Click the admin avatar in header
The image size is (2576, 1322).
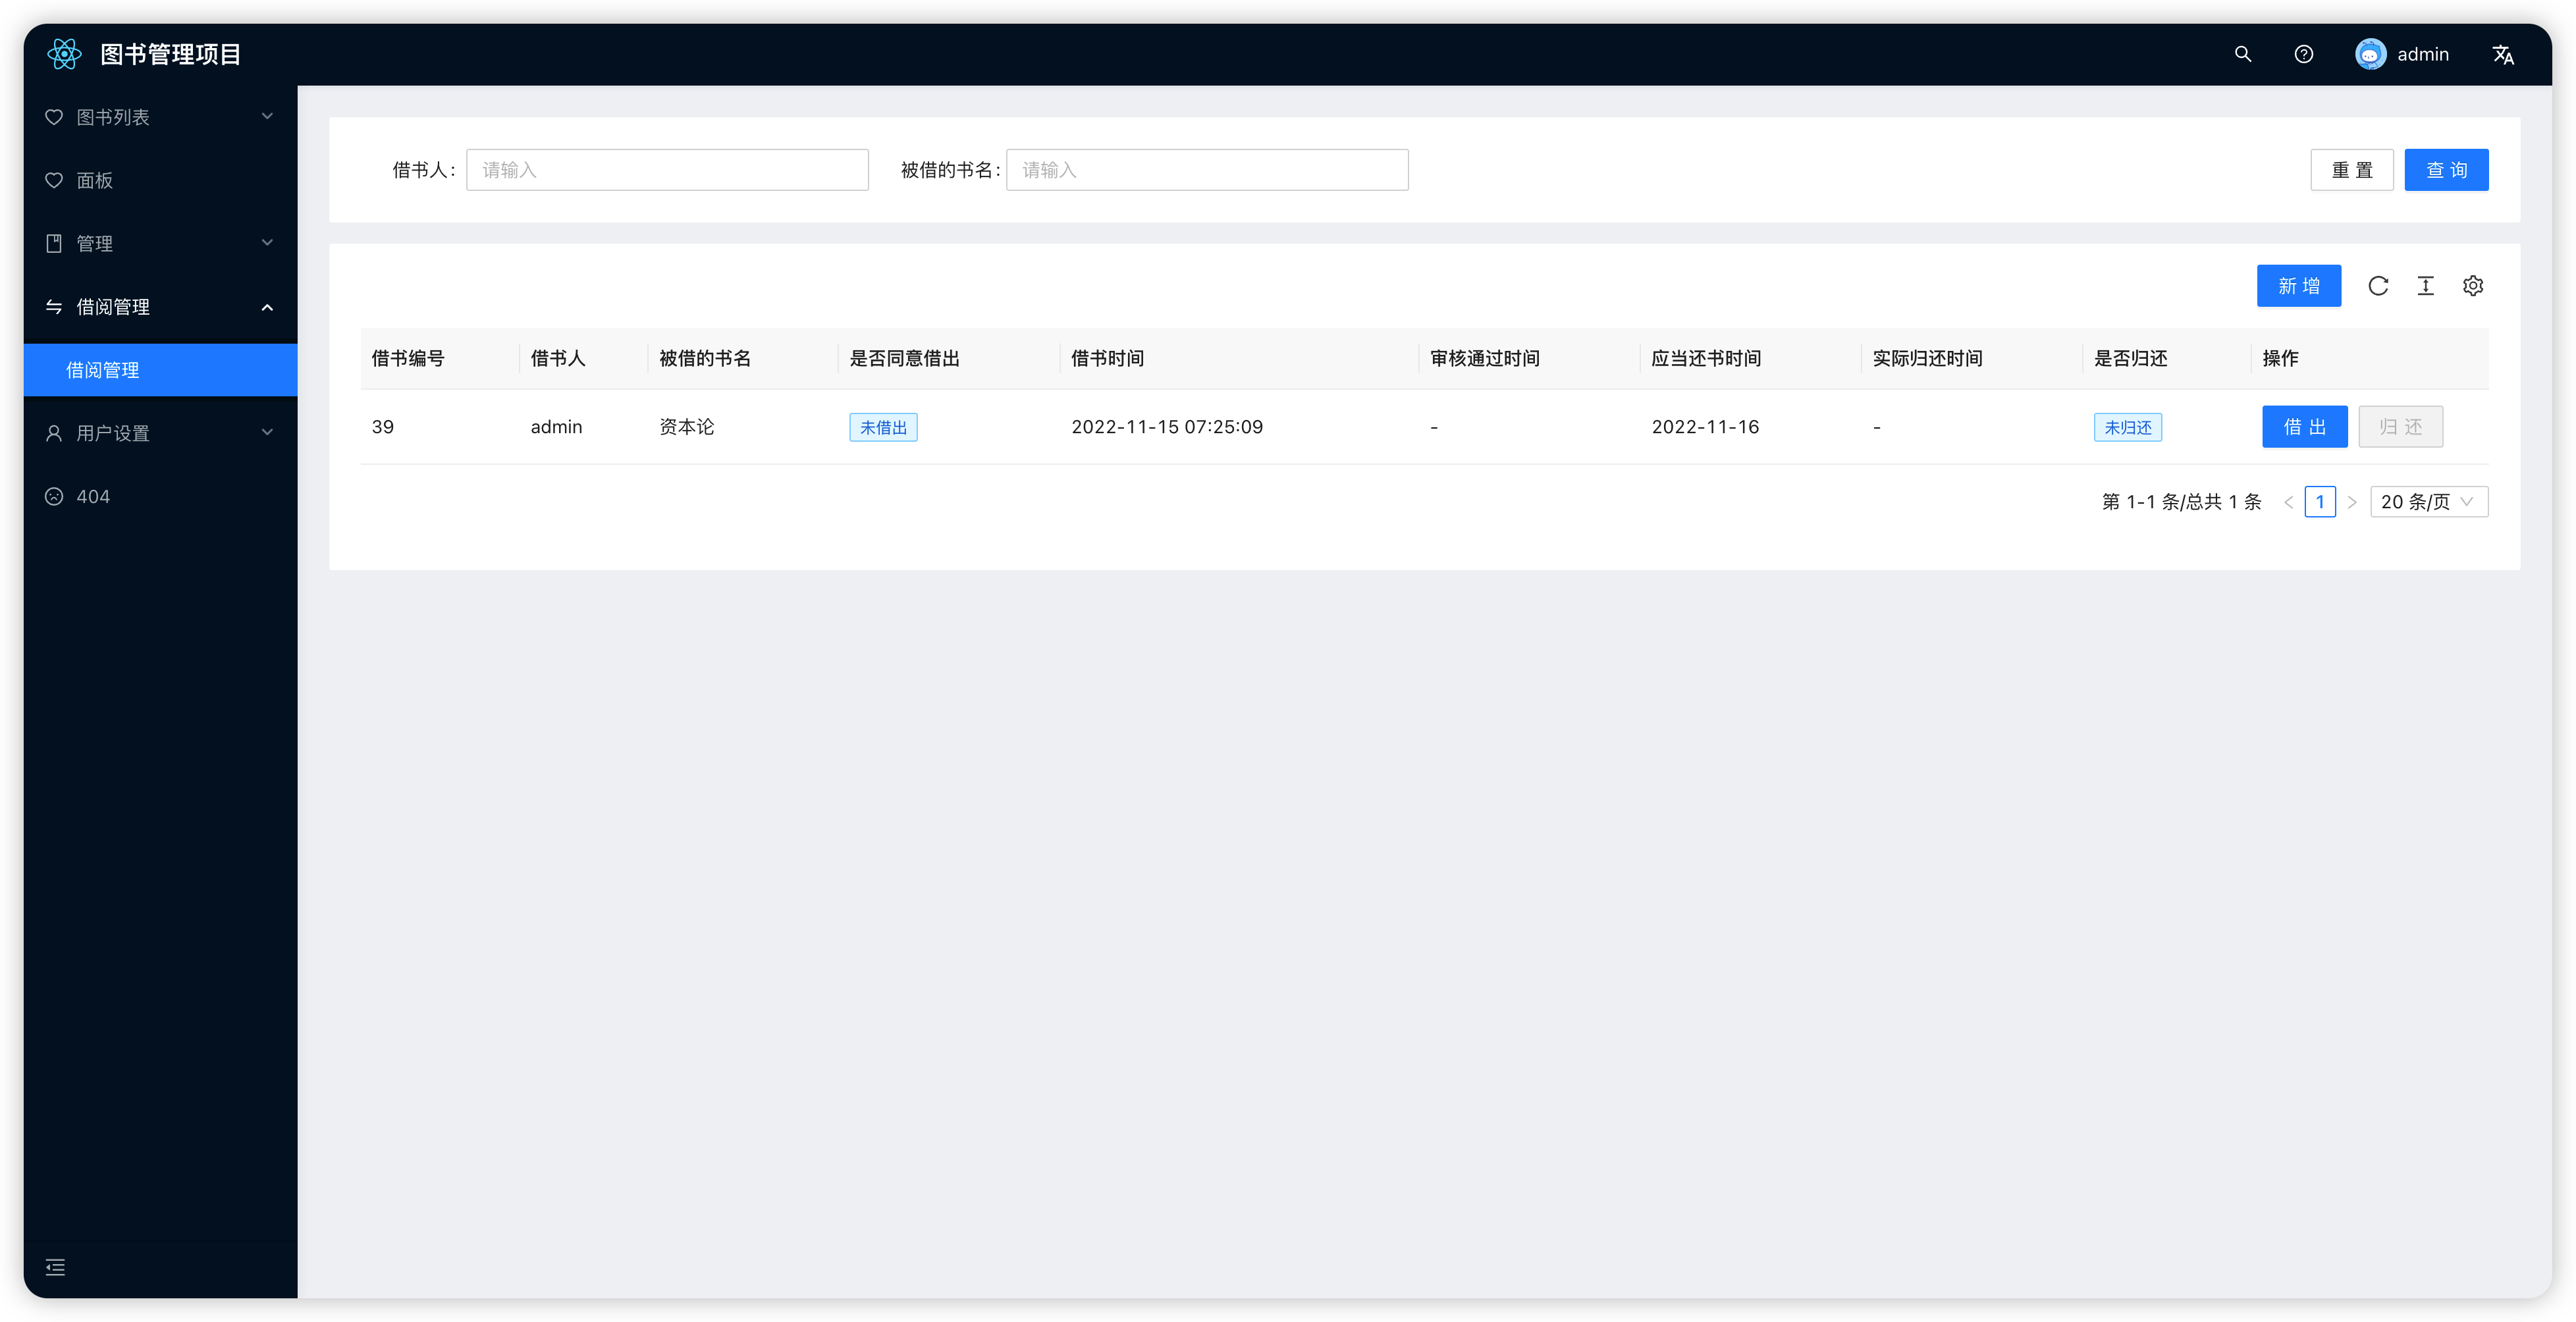click(x=2370, y=54)
